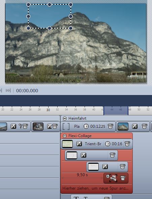This screenshot has height=199, width=152.
Task: Click bottom-right handle of selection frame
Action: (x=70, y=28)
